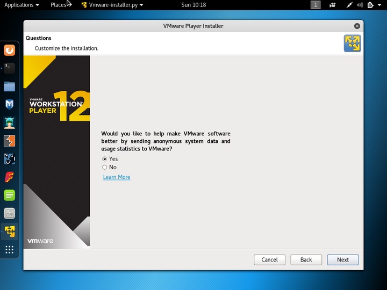Select Yes to send usage statistics
387x290 pixels.
[x=105, y=159]
